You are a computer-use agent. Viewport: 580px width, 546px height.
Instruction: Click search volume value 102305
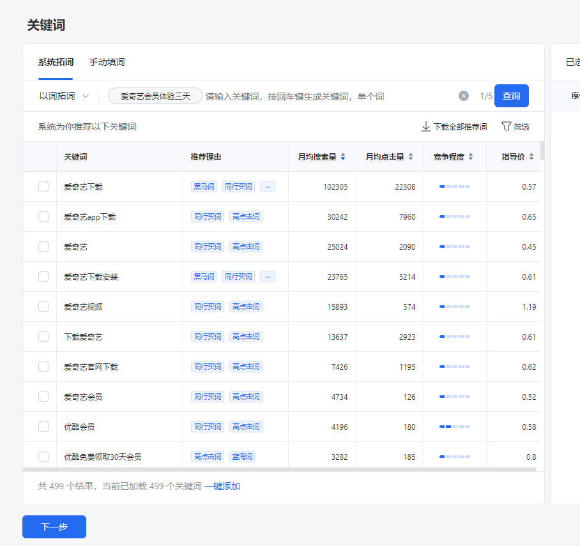coord(335,187)
